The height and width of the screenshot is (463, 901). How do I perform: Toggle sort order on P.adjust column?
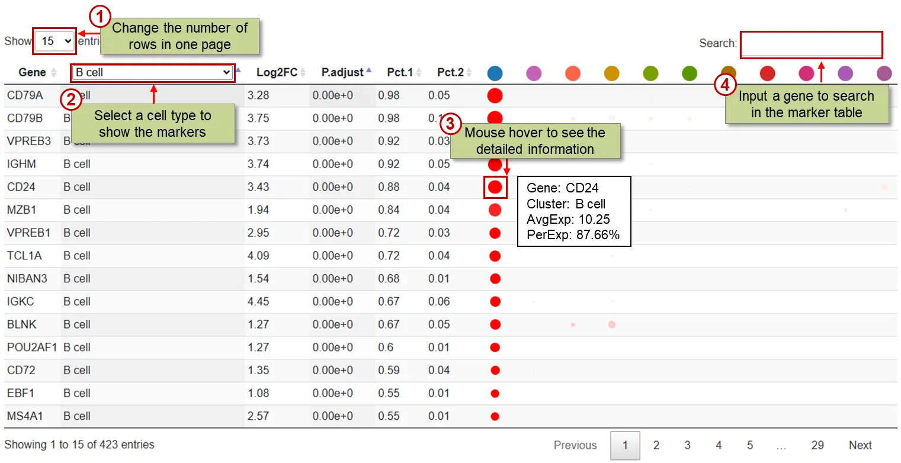coord(344,72)
